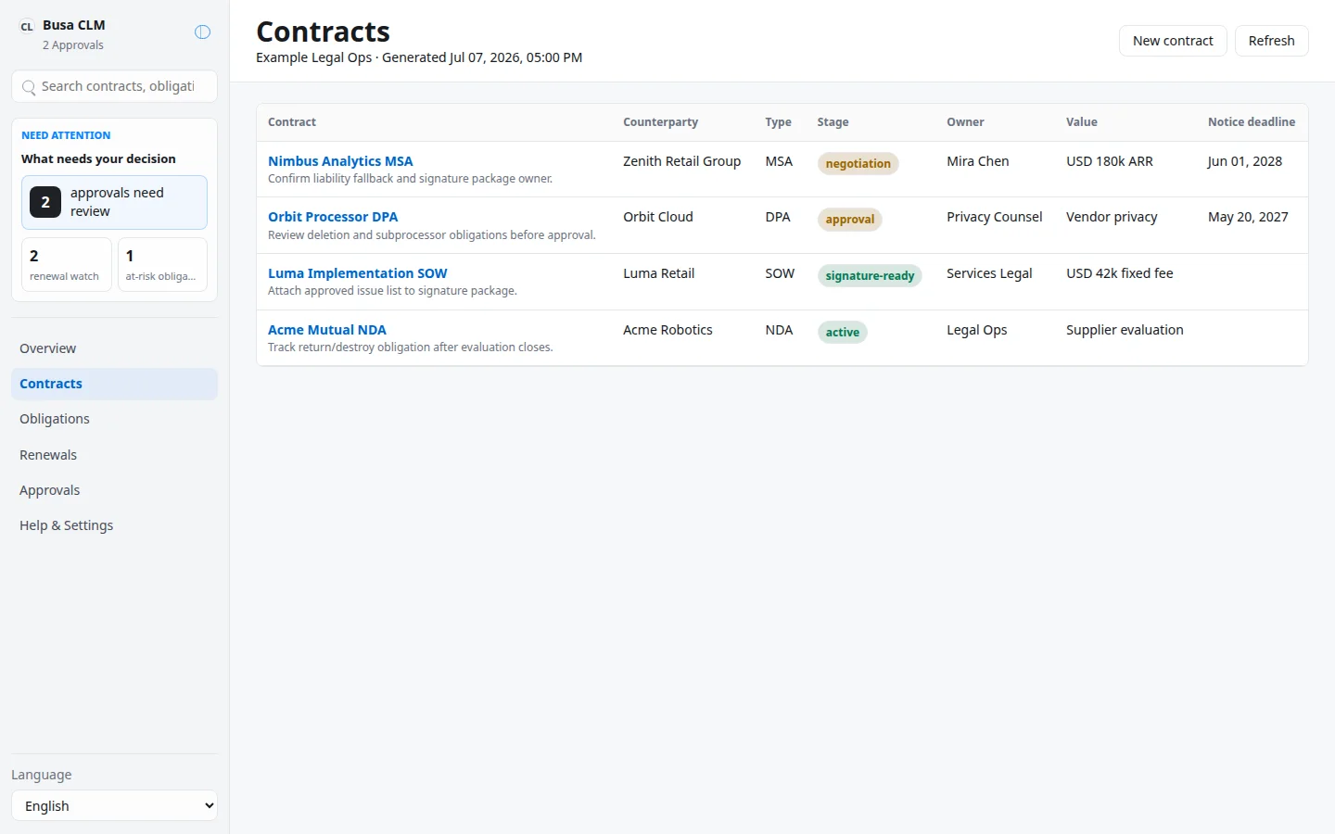
Task: Click Luma Retail counterparty cell
Action: coord(658,273)
